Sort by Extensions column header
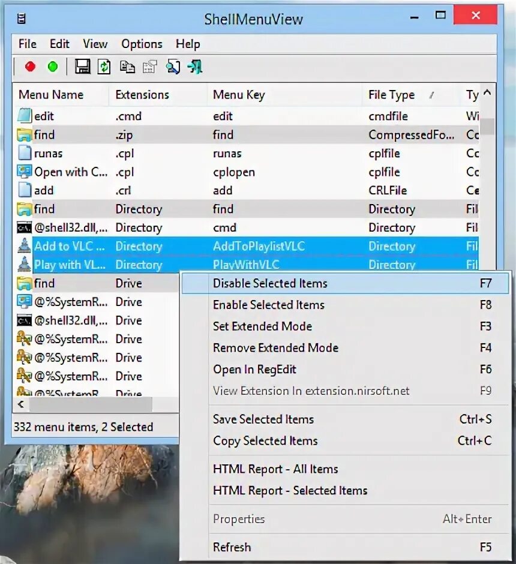 158,95
